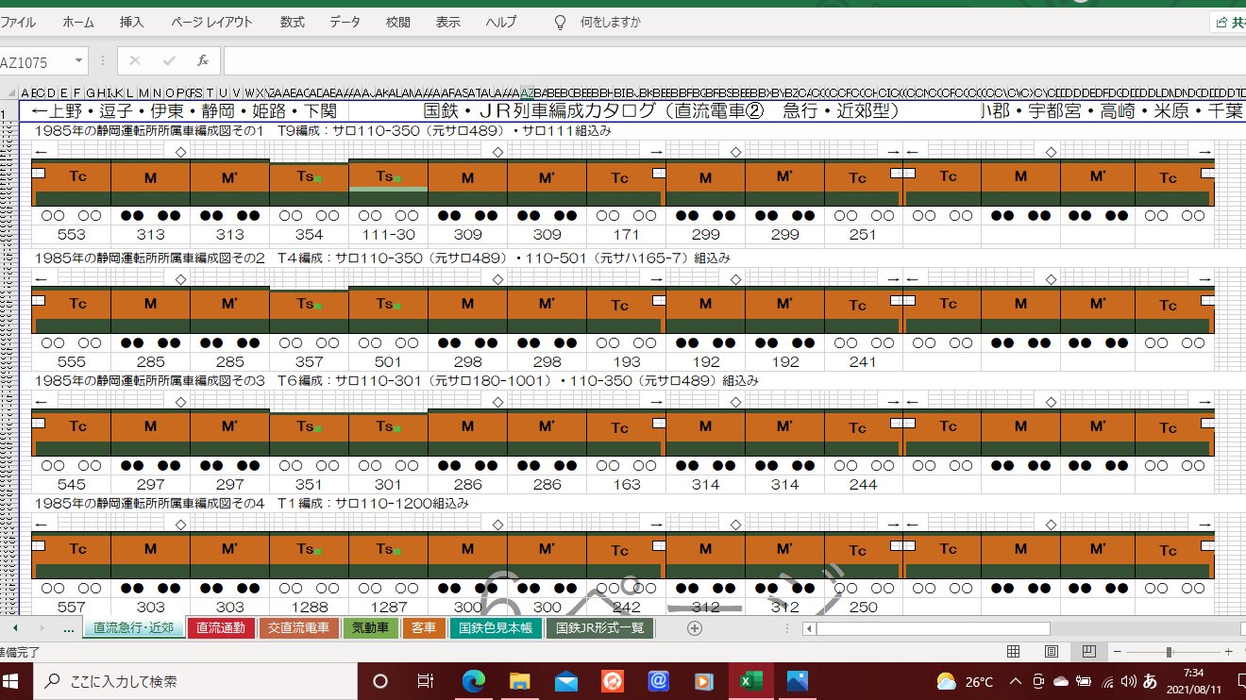Viewport: 1246px width, 700px height.
Task: Click the formula bar enter checkmark icon
Action: point(169,61)
